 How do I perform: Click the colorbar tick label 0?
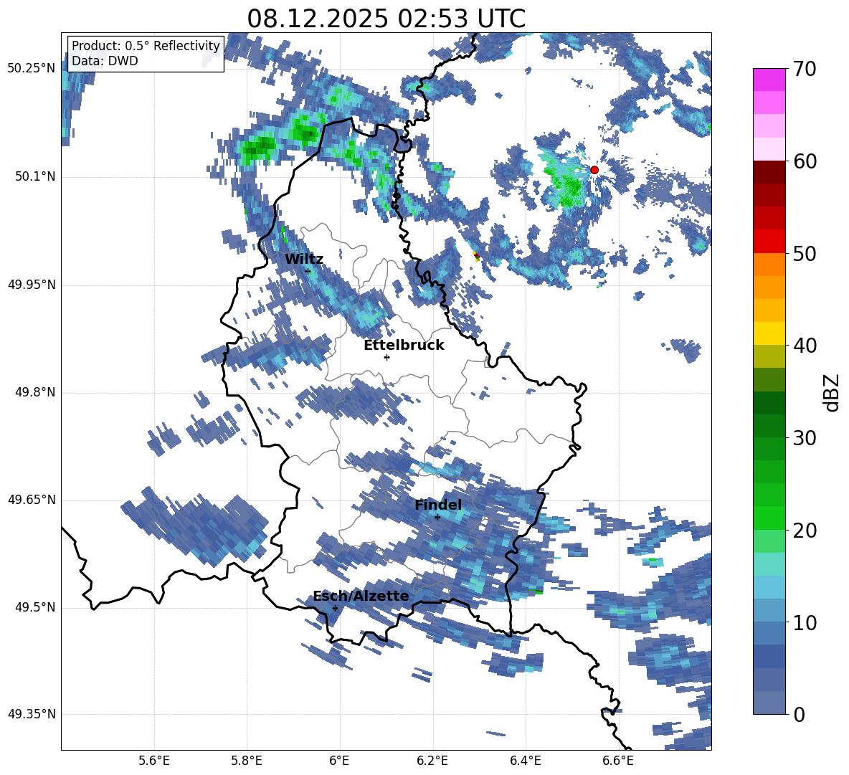coord(799,715)
